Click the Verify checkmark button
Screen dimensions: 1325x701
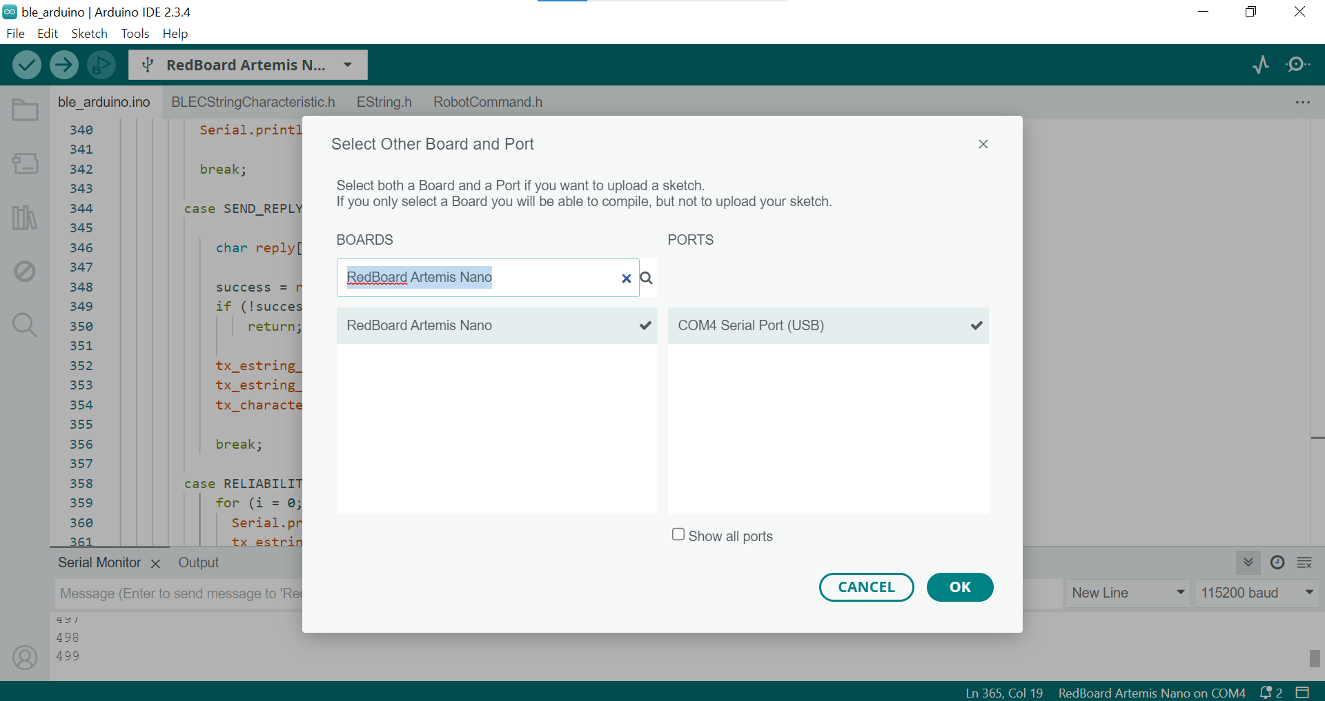click(27, 65)
